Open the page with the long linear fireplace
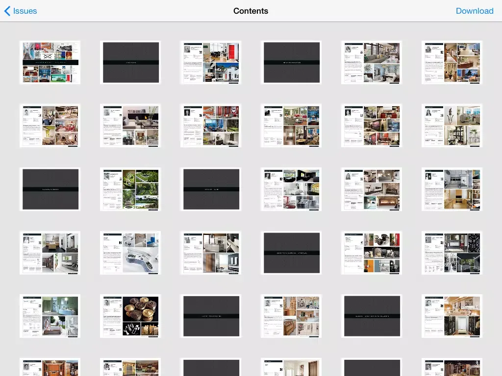Image resolution: width=502 pixels, height=376 pixels. click(372, 189)
